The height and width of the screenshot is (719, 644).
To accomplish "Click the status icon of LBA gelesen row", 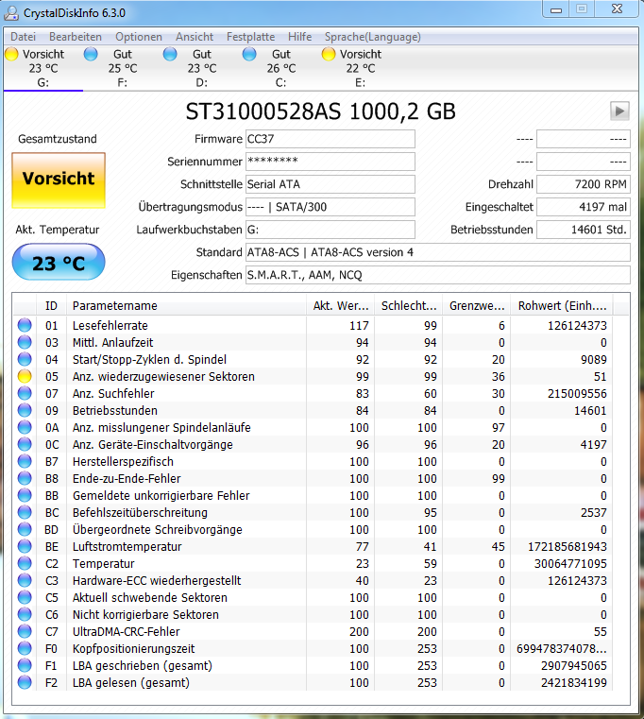I will tap(25, 682).
